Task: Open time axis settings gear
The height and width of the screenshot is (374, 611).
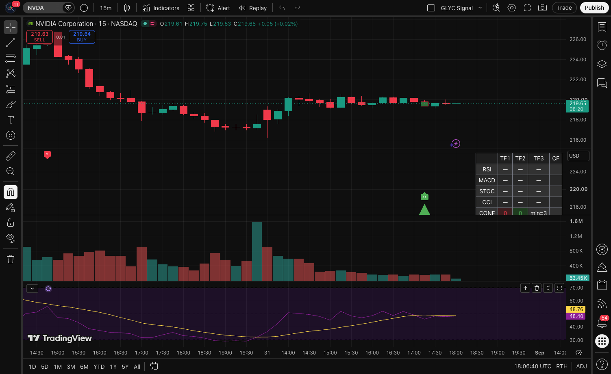Action: [x=579, y=352]
